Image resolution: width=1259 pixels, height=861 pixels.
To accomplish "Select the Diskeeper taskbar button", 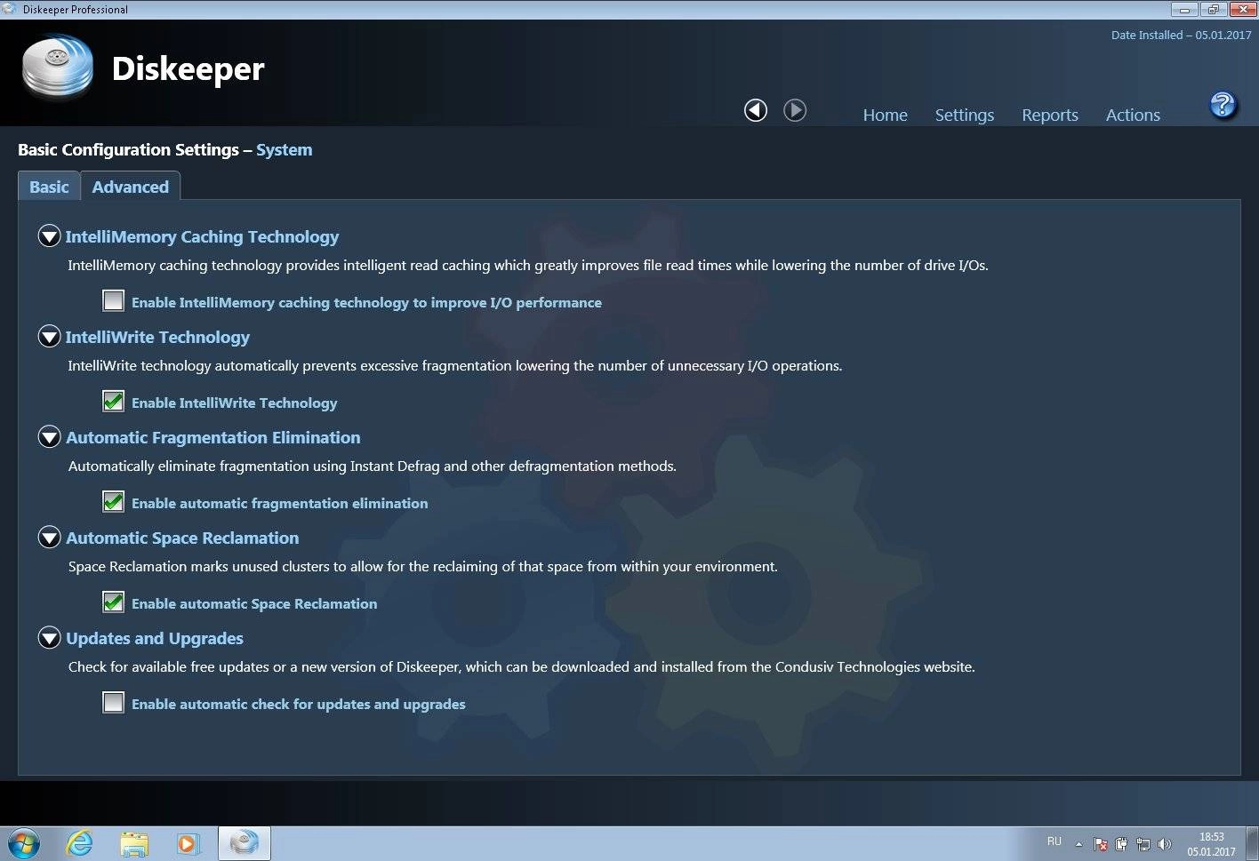I will click(x=245, y=843).
